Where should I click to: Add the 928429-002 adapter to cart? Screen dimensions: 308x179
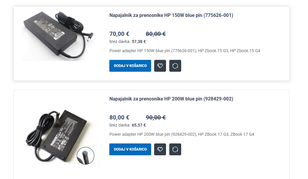click(130, 149)
